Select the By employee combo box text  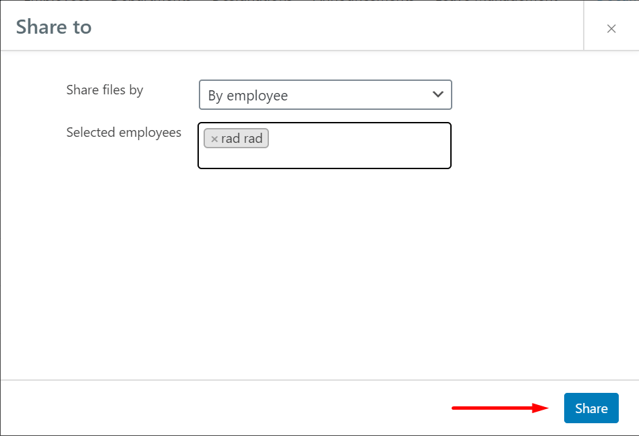[x=248, y=96]
